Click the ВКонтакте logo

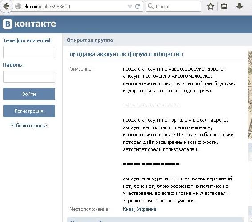pos(29,24)
